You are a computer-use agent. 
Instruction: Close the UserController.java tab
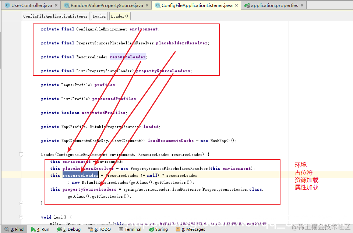tap(56, 5)
